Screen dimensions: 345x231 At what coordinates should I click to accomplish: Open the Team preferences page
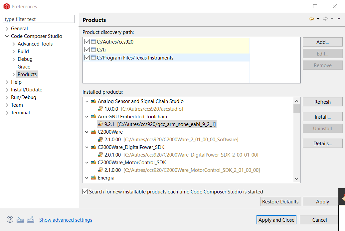pyautogui.click(x=17, y=105)
